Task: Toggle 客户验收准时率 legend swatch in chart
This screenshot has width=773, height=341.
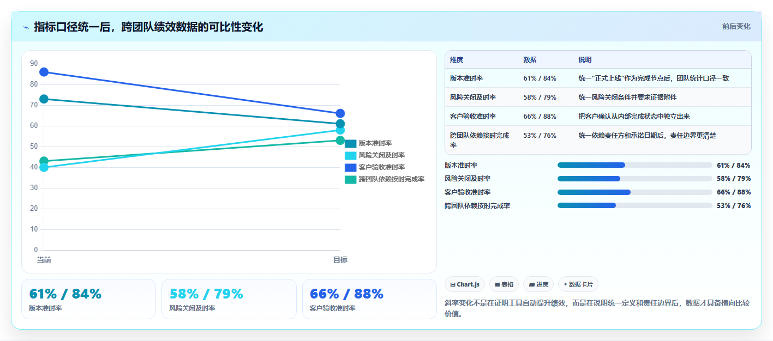Action: point(351,168)
